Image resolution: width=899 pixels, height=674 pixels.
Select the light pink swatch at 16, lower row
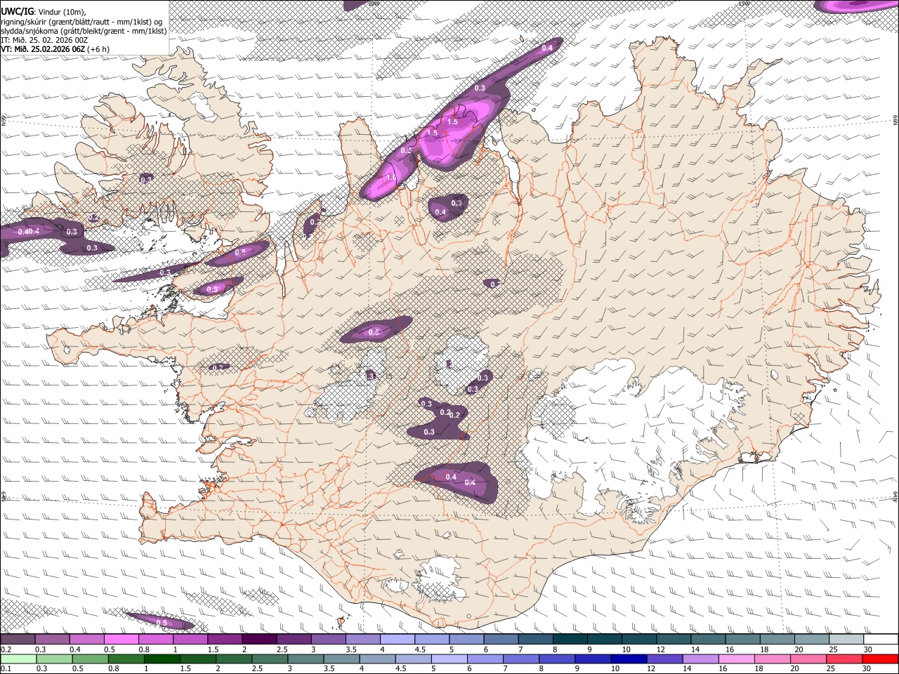click(737, 659)
